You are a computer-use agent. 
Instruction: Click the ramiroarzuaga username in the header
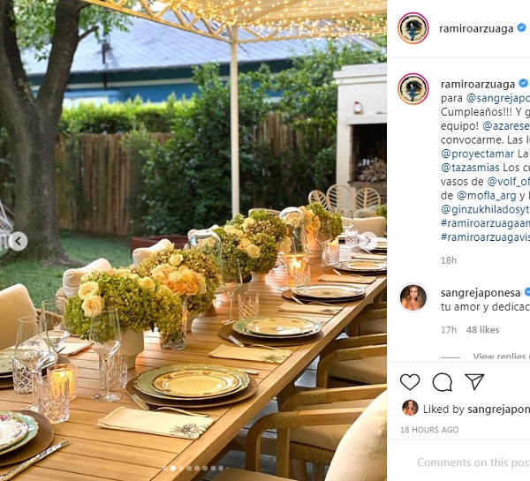point(476,29)
